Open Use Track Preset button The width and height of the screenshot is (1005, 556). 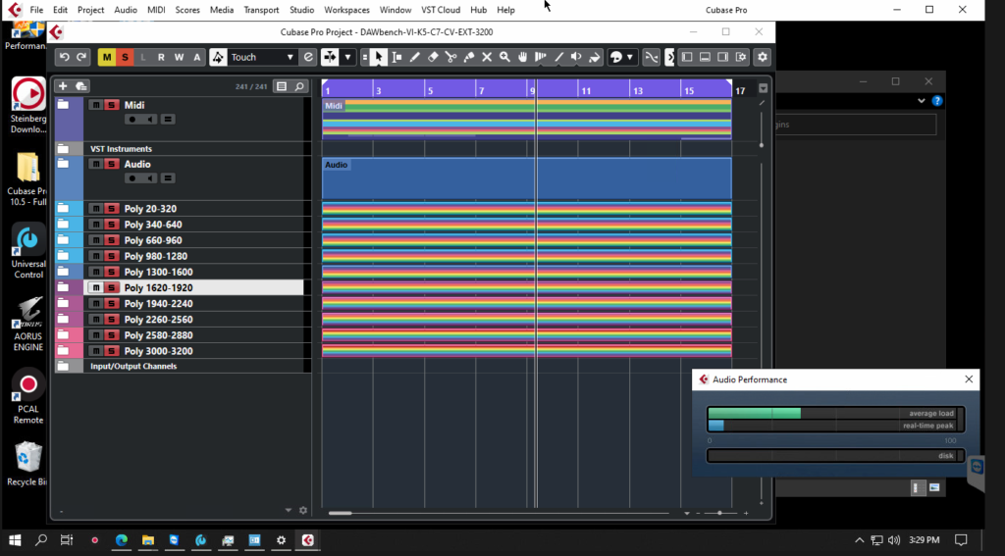tap(80, 86)
